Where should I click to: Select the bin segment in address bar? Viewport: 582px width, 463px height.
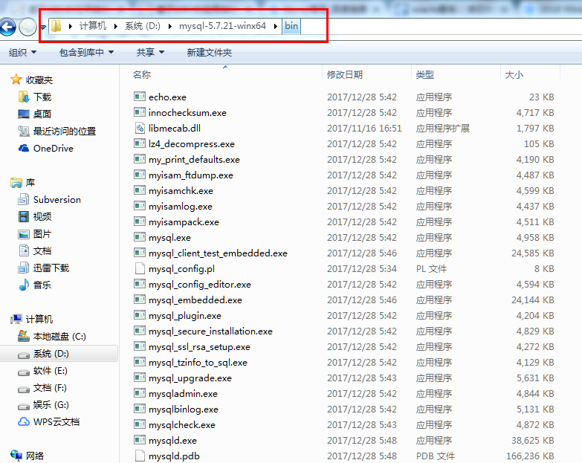[x=291, y=26]
